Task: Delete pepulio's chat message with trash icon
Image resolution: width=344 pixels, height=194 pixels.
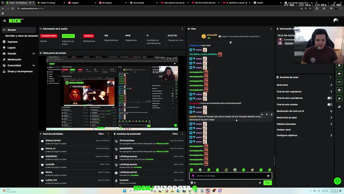Action: point(271,115)
